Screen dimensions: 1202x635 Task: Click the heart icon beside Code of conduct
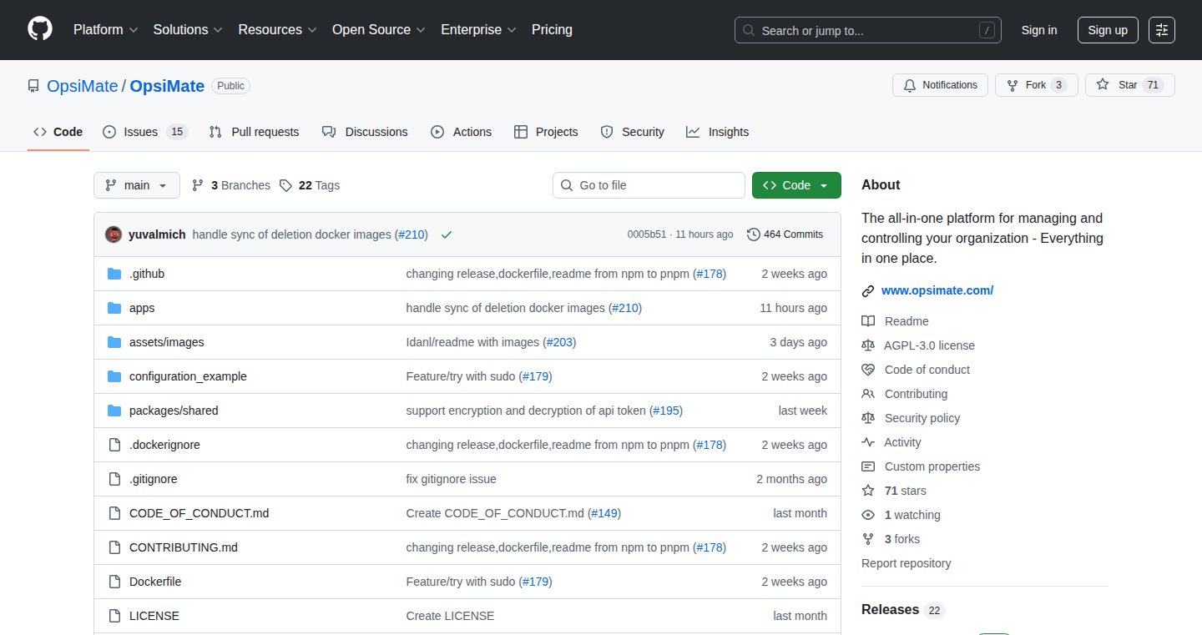868,370
